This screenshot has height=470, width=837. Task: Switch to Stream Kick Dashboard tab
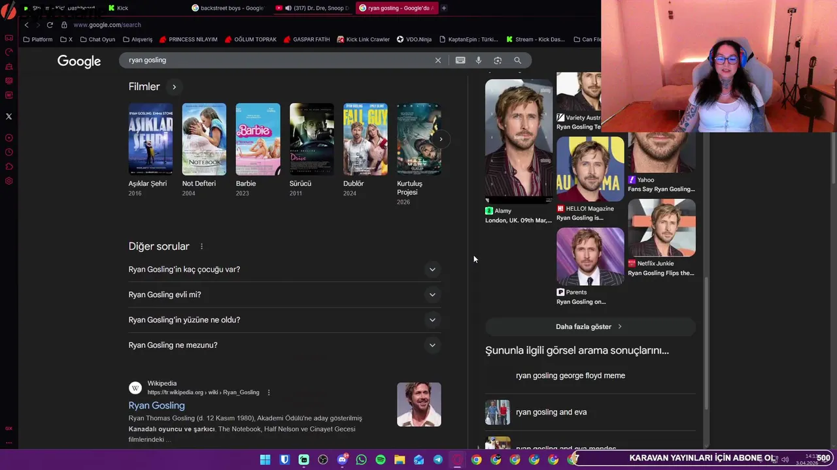tap(59, 8)
